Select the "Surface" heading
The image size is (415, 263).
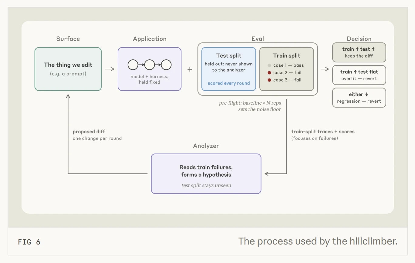tap(68, 39)
